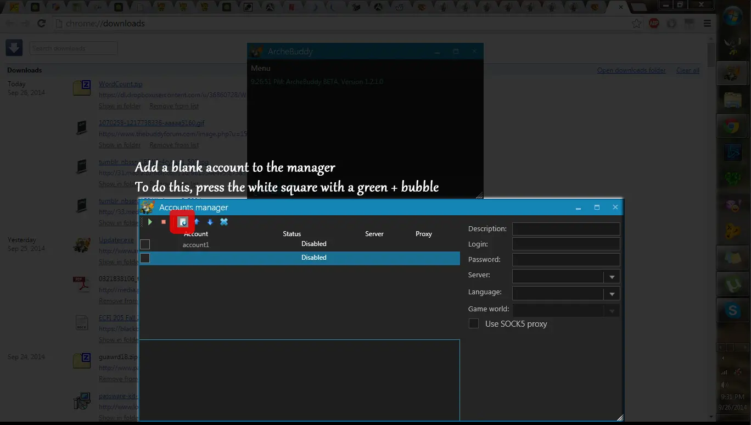The image size is (751, 425).
Task: Open the WordCount.zip download link
Action: [120, 84]
